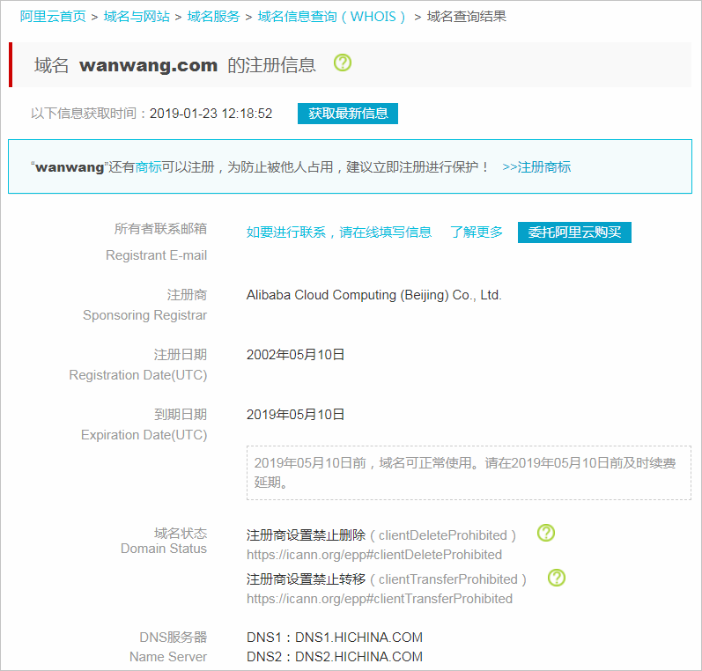Click help icon next to registration info title
This screenshot has width=702, height=671.
[x=343, y=63]
